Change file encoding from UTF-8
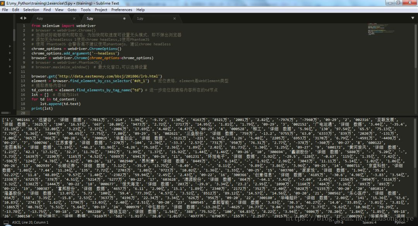The image size is (418, 226). tap(339, 222)
